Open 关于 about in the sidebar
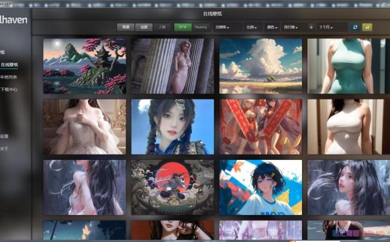The image size is (390, 242). click(5, 149)
